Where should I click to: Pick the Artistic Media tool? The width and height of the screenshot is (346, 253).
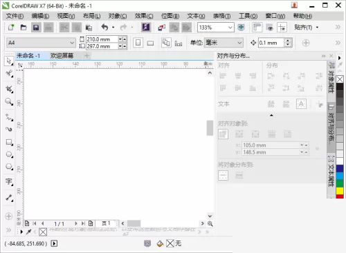click(9, 130)
